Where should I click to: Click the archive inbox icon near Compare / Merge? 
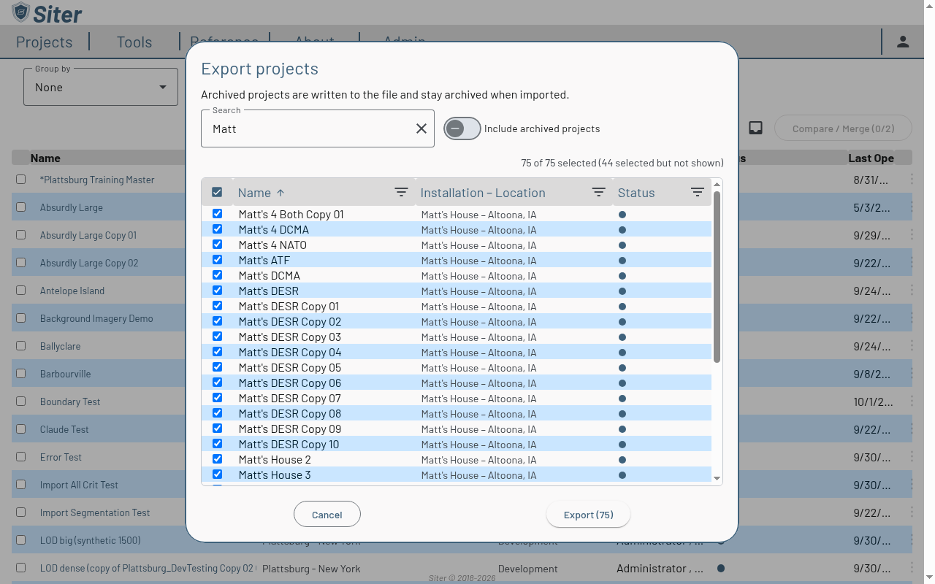756,128
